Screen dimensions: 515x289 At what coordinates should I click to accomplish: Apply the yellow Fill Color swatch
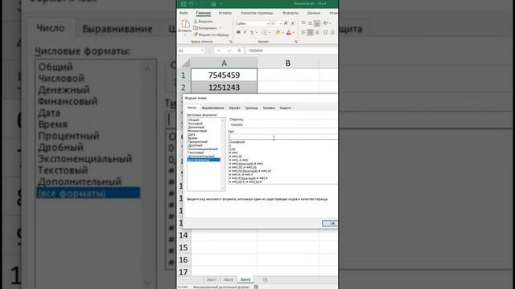click(x=278, y=32)
